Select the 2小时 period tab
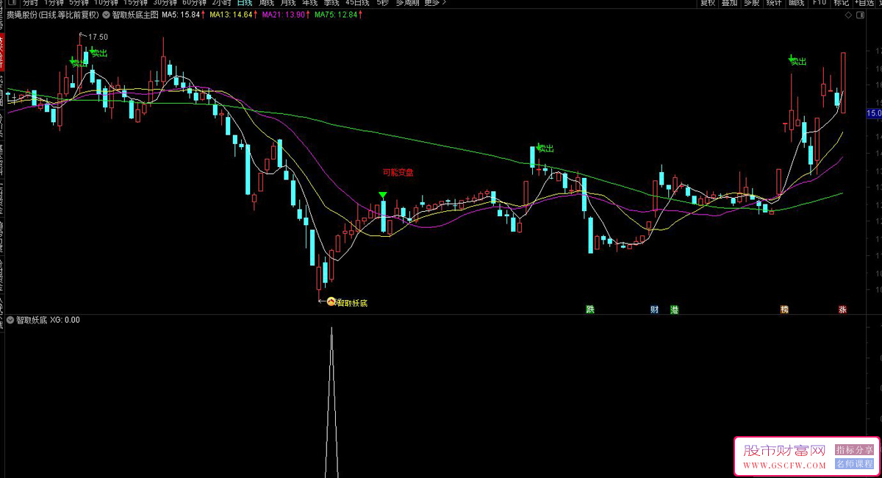This screenshot has width=882, height=478. click(x=221, y=3)
